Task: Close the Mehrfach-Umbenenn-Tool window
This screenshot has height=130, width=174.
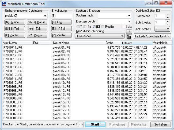Action: pos(166,3)
